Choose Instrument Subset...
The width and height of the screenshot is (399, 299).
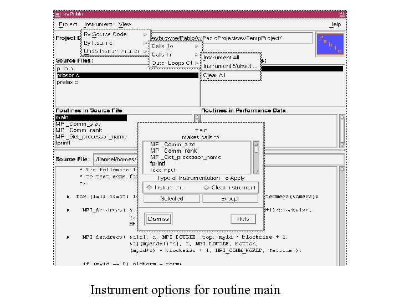pos(231,66)
